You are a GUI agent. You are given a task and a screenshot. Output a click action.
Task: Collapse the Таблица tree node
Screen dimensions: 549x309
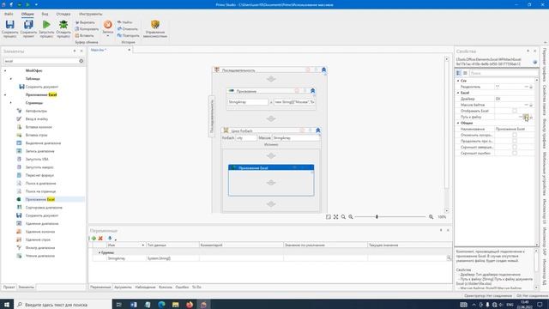[11, 79]
